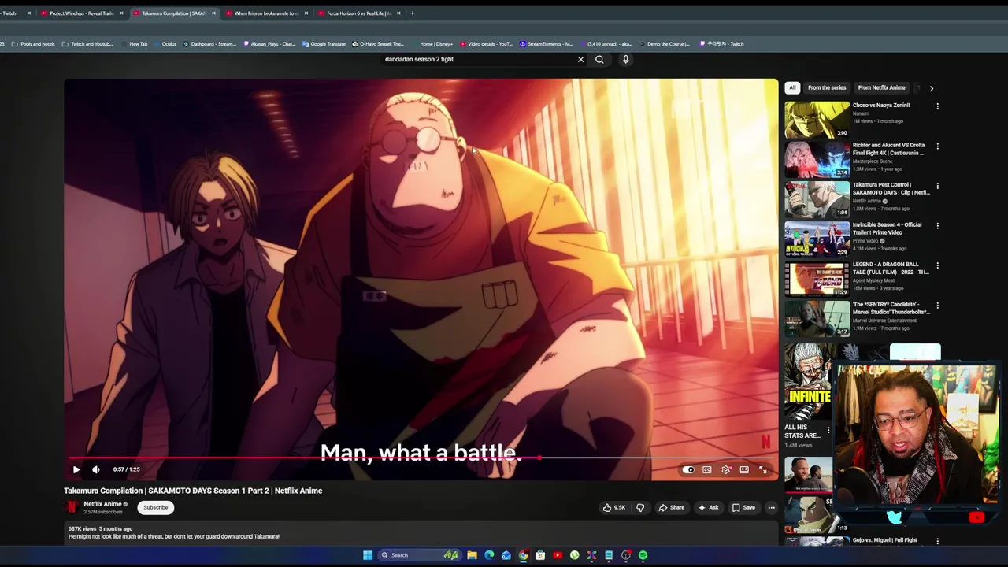Open Google Chrome taskbar icon
Viewport: 1008px width, 567px height.
click(x=523, y=555)
